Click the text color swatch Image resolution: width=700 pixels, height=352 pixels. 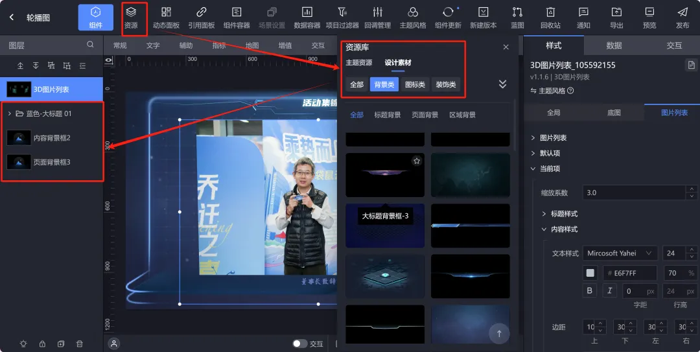click(590, 273)
